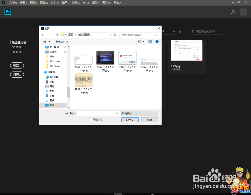251x195 pixels.
Task: Open recent file 11.29.png thumbnail
Action: pos(187,50)
